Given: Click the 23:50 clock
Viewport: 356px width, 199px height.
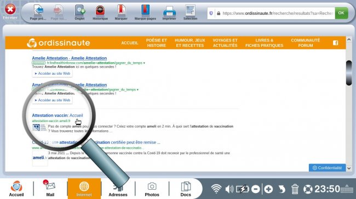Looking at the screenshot, I should click(327, 189).
